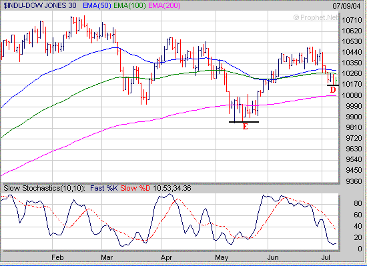Click the 10620 price axis value
Screen dimensions: 367x266
point(352,31)
